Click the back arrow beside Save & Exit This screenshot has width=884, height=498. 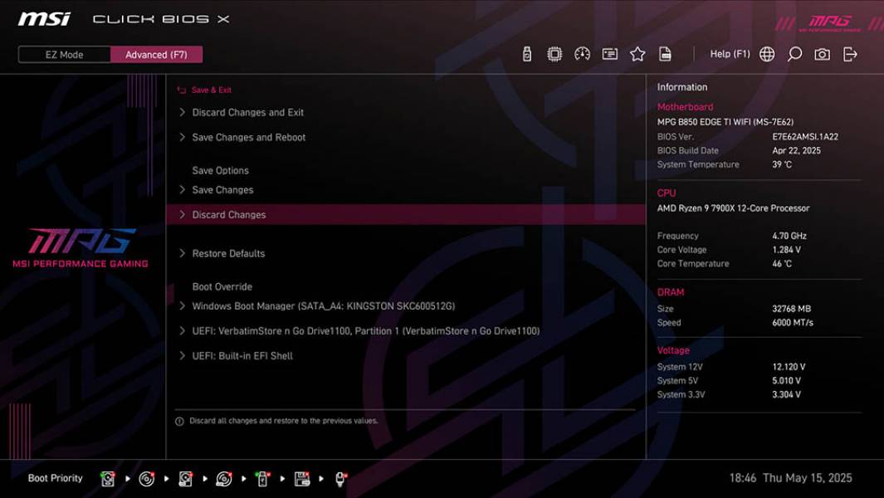pos(182,90)
